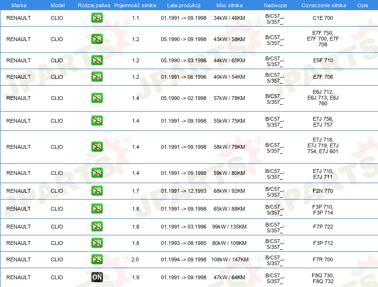The height and width of the screenshot is (287, 378).
Task: Click body code B/C57_, 5/357_ in F7R 700 row
Action: (x=275, y=260)
